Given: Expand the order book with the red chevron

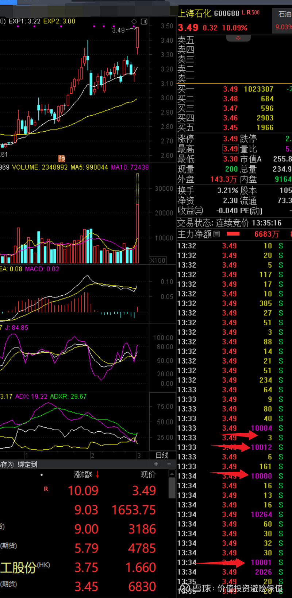Looking at the screenshot, I should pyautogui.click(x=238, y=38).
